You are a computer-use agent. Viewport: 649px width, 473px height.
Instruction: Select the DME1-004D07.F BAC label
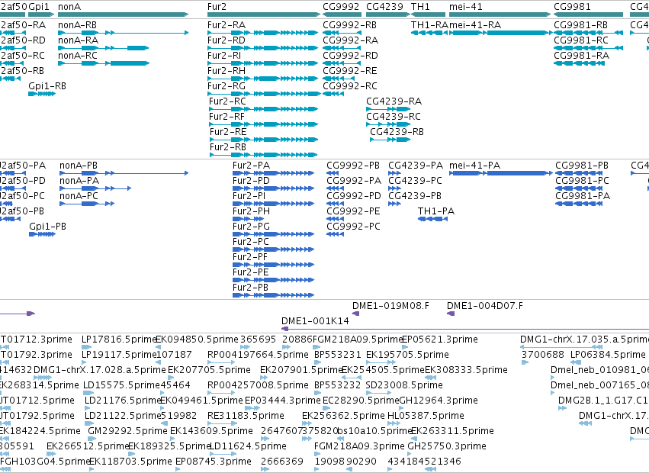point(485,306)
